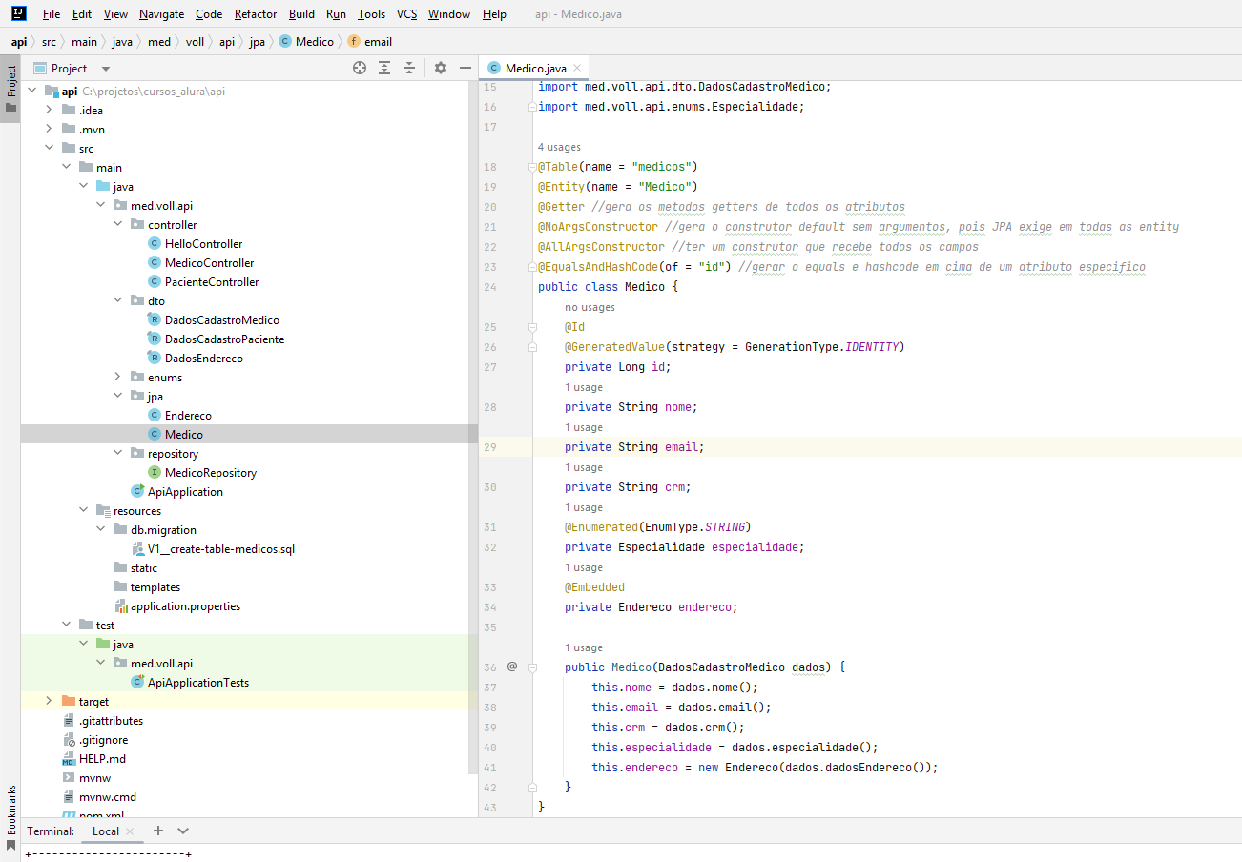The height and width of the screenshot is (862, 1242).
Task: Open PacienteController class
Action: (212, 282)
